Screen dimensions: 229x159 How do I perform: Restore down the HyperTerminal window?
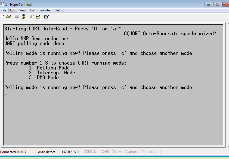pyautogui.click(x=218, y=5)
